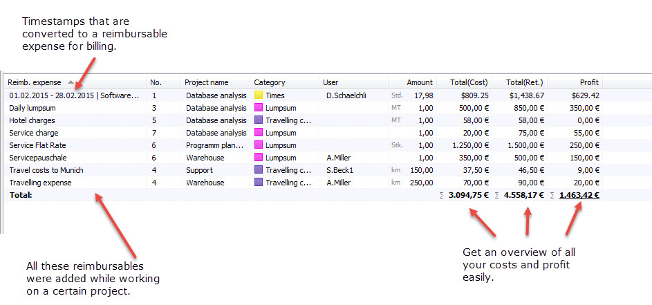Select the Travelling expense row name
The image size is (652, 305).
40,183
